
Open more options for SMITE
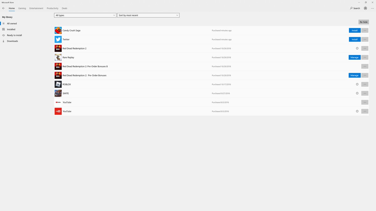[365, 93]
